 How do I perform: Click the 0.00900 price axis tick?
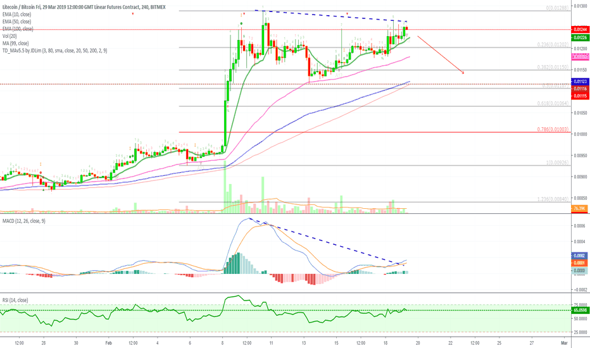[x=581, y=177]
